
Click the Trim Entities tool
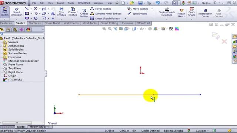61,12
